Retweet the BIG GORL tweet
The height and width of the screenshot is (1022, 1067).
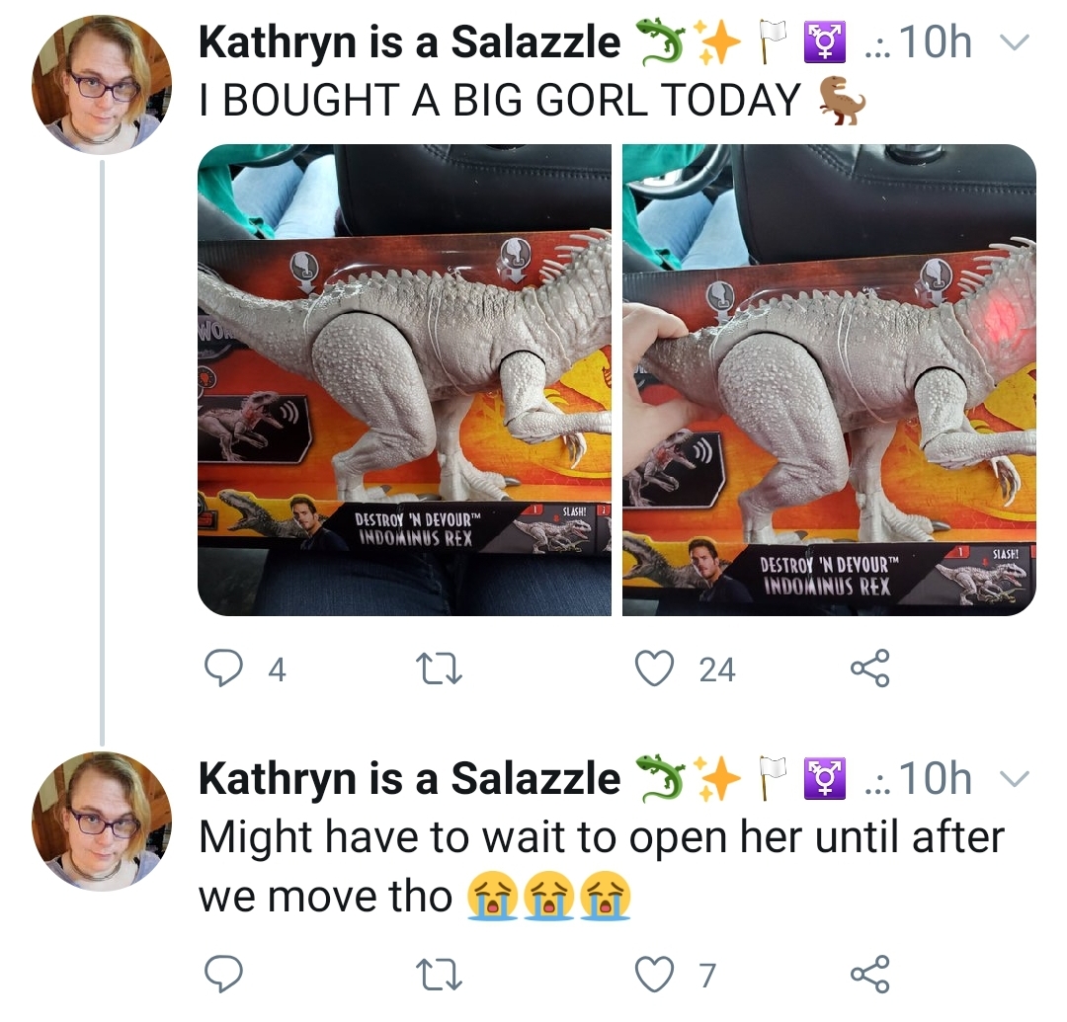coord(439,669)
